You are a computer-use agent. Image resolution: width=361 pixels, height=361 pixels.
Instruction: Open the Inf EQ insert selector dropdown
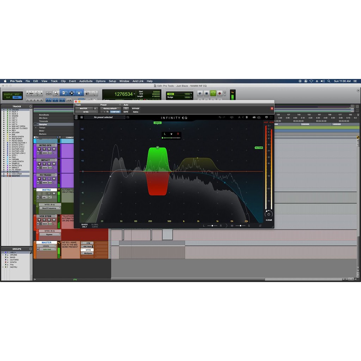(87, 112)
